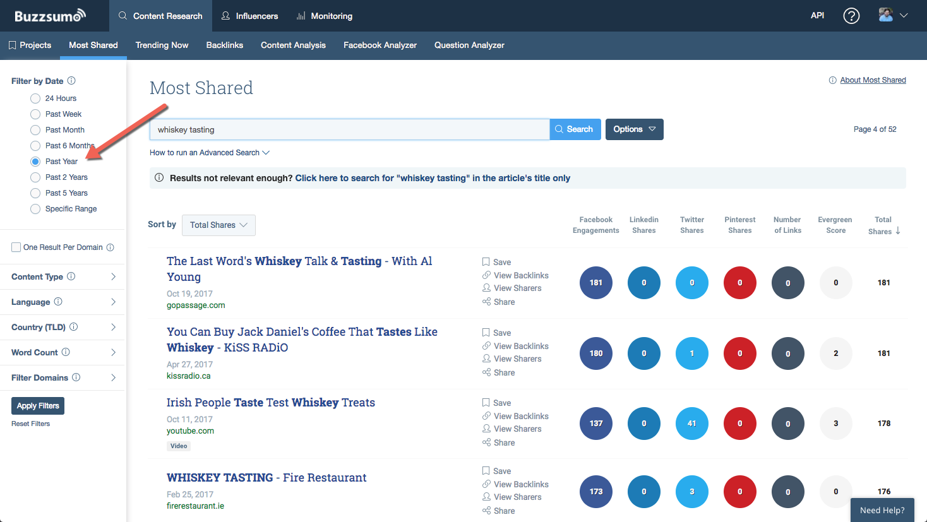Click the API link in header
This screenshot has width=927, height=522.
(x=817, y=16)
